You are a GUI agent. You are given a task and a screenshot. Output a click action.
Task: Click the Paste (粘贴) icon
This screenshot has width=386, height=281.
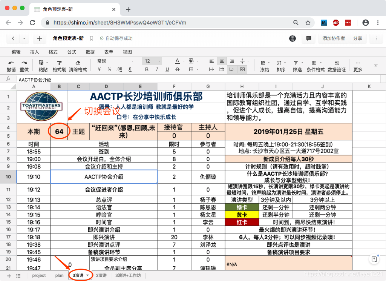[41, 63]
